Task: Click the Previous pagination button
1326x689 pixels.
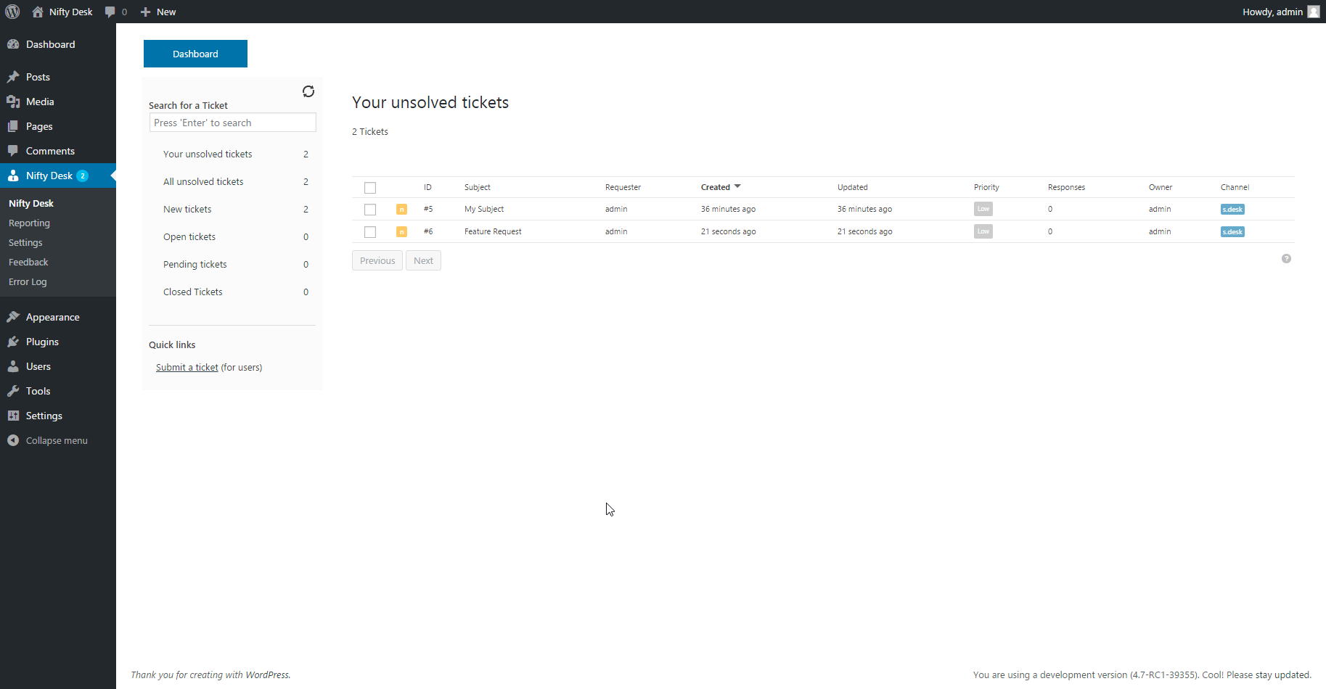Action: pos(377,260)
